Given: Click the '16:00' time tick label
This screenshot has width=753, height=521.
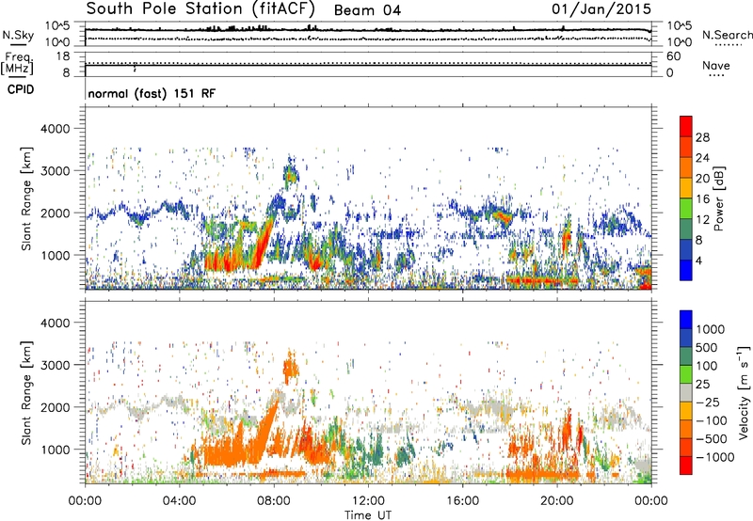Looking at the screenshot, I should coord(462,501).
